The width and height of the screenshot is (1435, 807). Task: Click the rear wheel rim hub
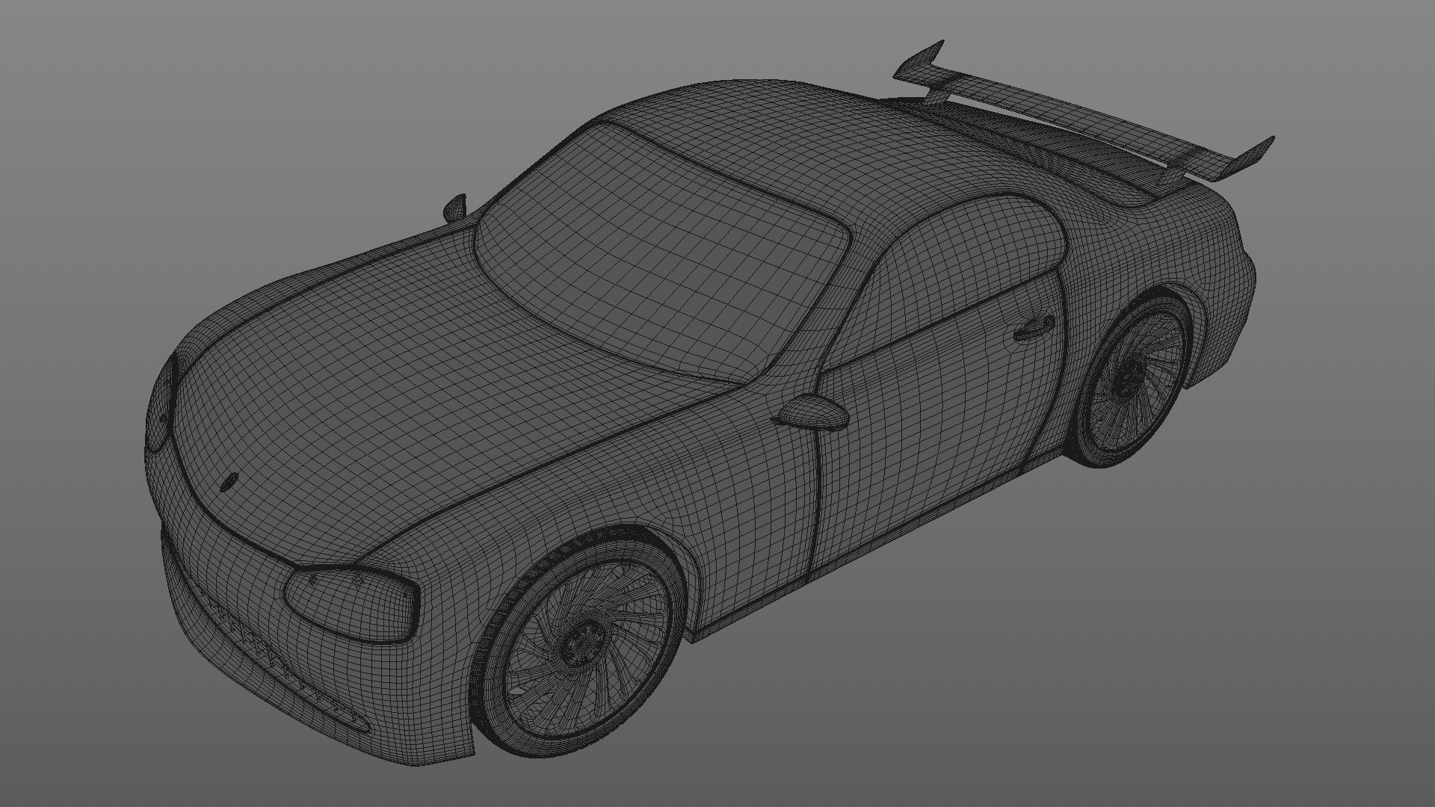(x=1128, y=381)
